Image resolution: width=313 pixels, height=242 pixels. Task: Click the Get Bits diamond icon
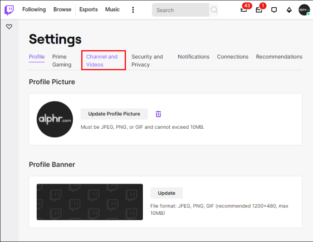[x=289, y=10]
